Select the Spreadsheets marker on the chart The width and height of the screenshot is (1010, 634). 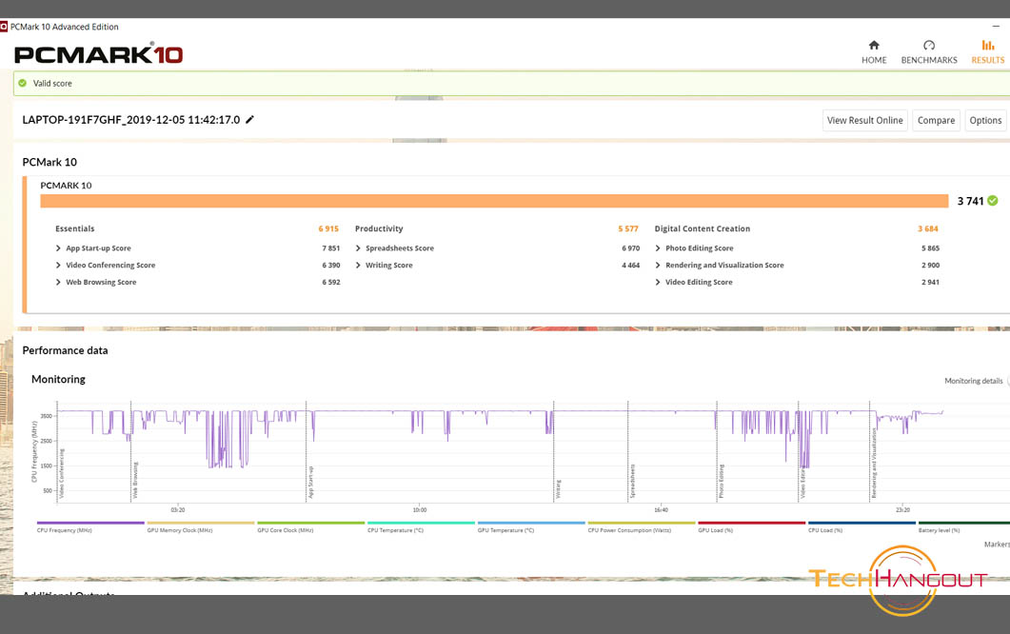[x=632, y=482]
